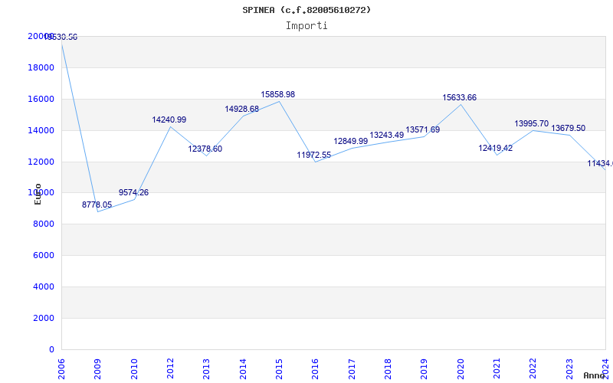The image size is (613, 383).
Task: Click the 2023 year tick label
Action: (569, 368)
